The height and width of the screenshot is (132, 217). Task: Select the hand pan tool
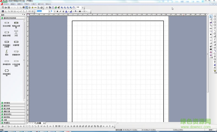74,8
